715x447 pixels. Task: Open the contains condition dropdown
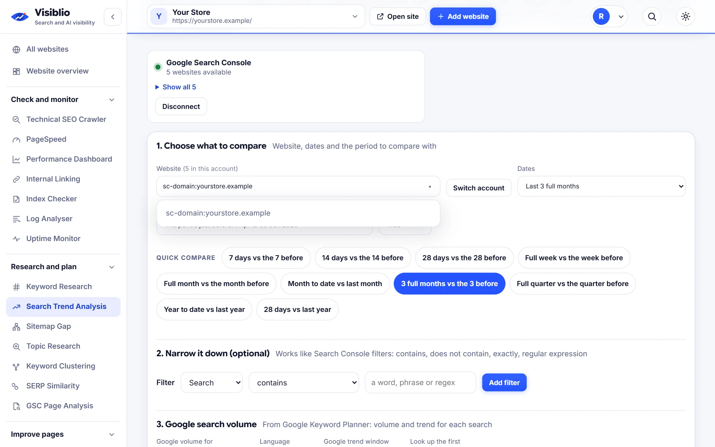(x=304, y=383)
